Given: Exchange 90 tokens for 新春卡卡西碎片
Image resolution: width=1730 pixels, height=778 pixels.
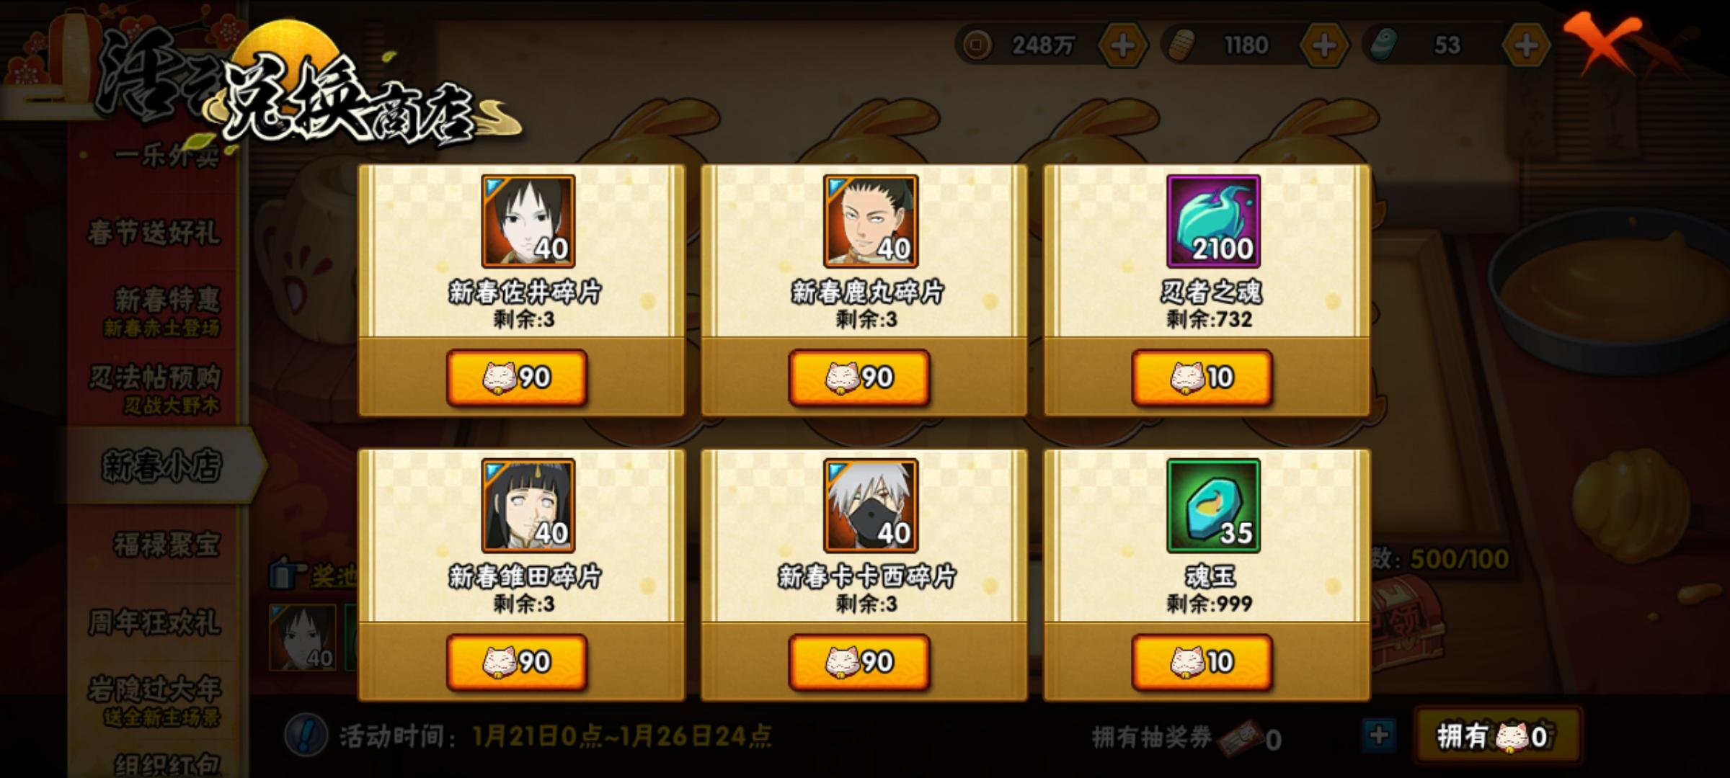Looking at the screenshot, I should (x=859, y=662).
